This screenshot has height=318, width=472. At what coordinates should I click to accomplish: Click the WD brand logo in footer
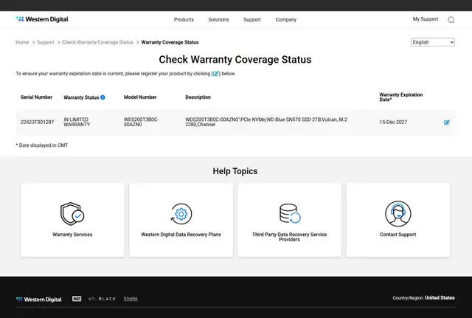coord(77,298)
